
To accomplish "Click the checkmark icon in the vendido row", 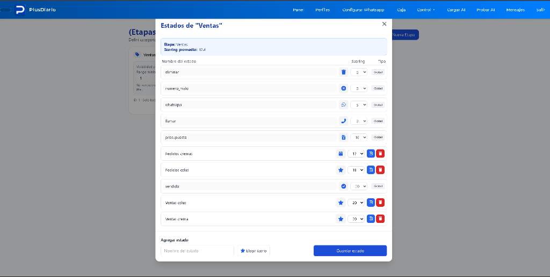I will click(344, 186).
